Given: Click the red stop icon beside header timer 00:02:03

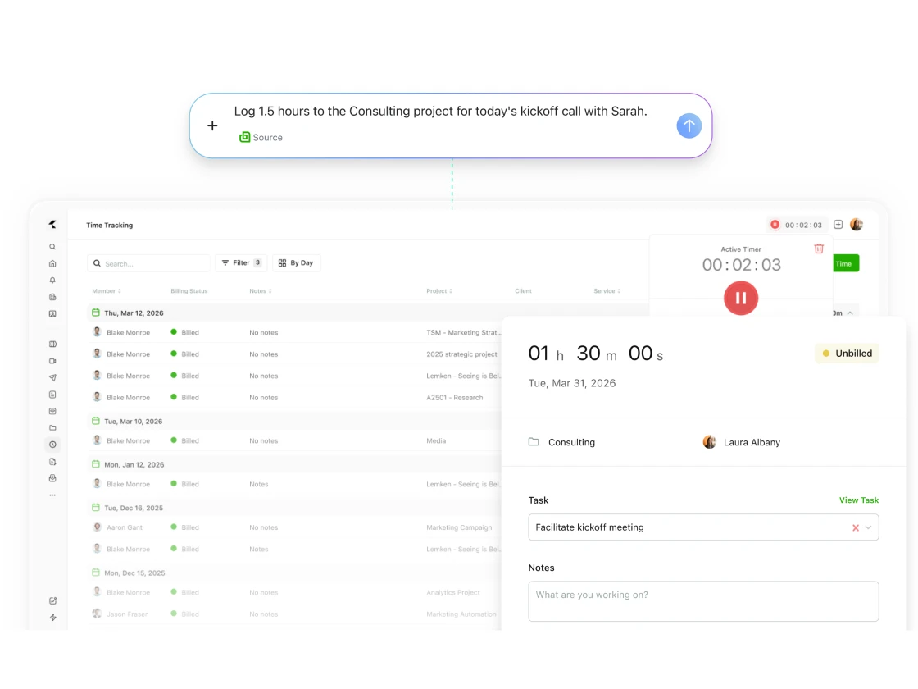Looking at the screenshot, I should click(x=775, y=225).
